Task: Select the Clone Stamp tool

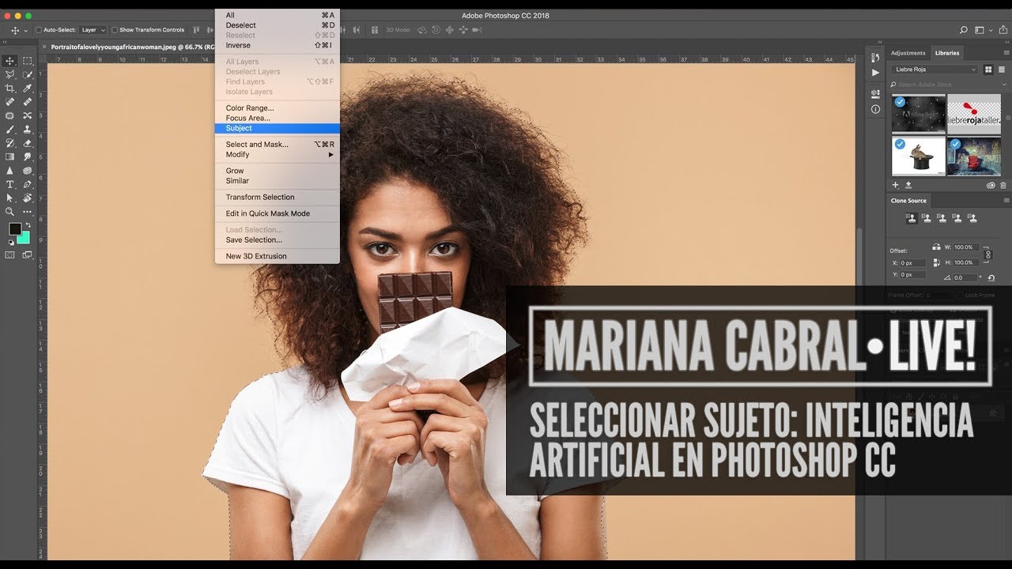Action: pyautogui.click(x=27, y=129)
